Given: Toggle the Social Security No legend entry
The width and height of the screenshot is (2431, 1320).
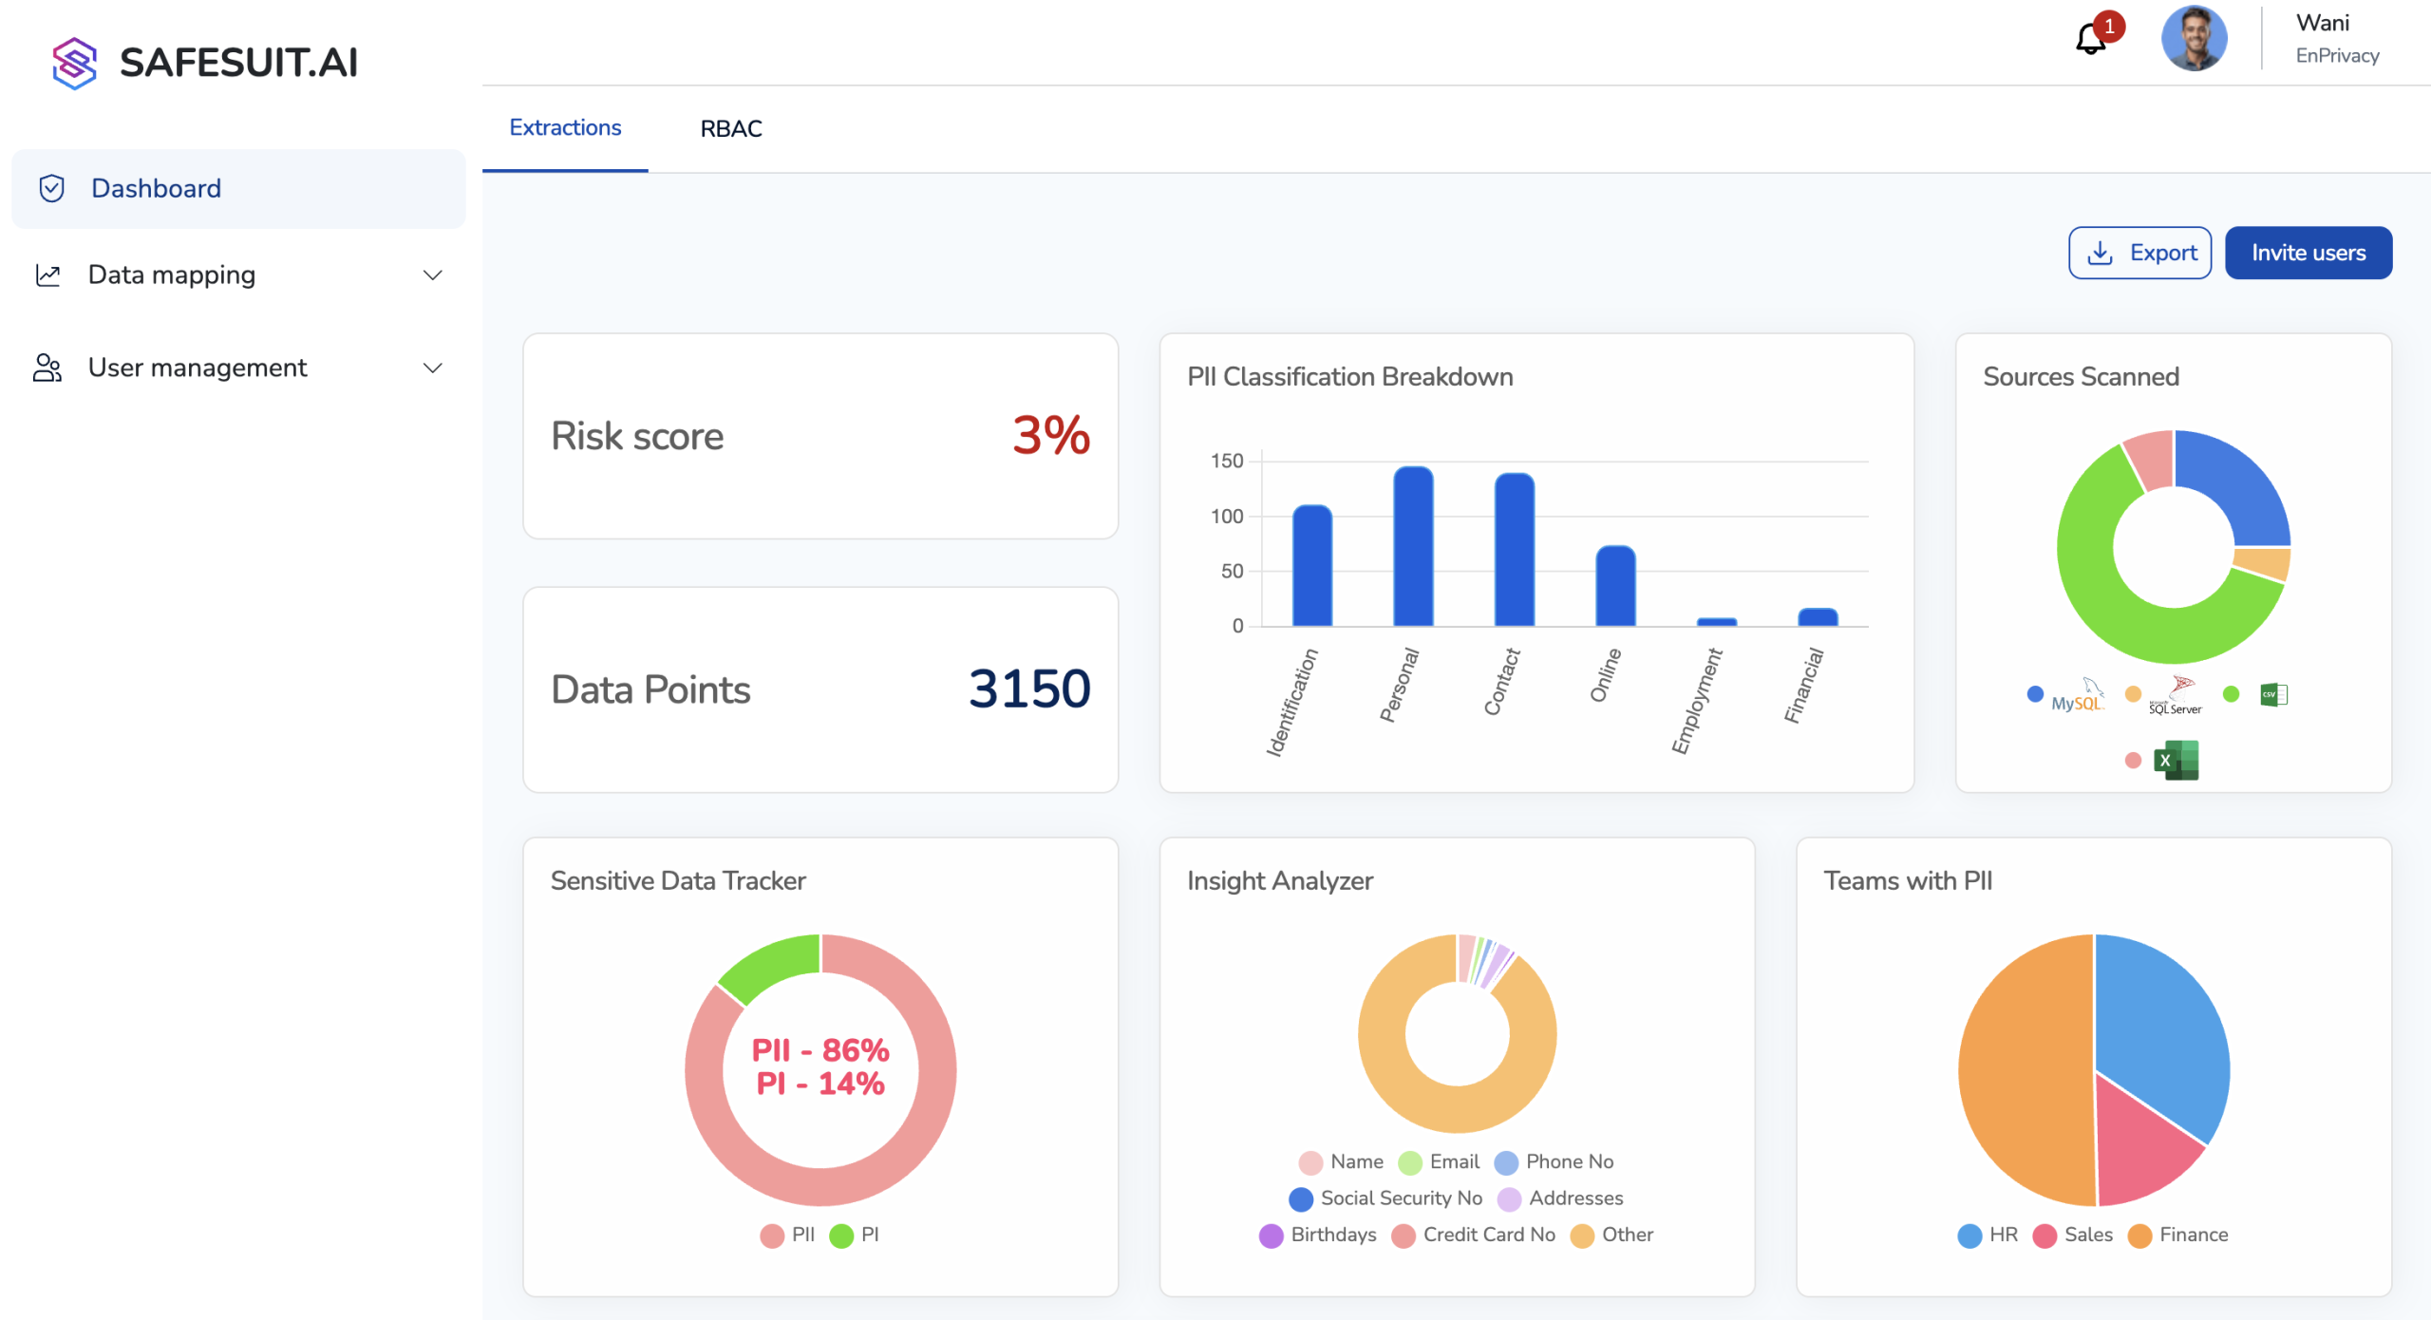Looking at the screenshot, I should point(1385,1198).
